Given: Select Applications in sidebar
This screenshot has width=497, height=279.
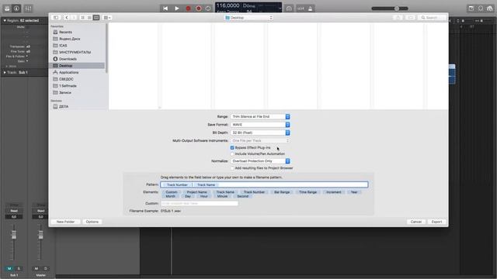Looking at the screenshot, I should tap(68, 72).
